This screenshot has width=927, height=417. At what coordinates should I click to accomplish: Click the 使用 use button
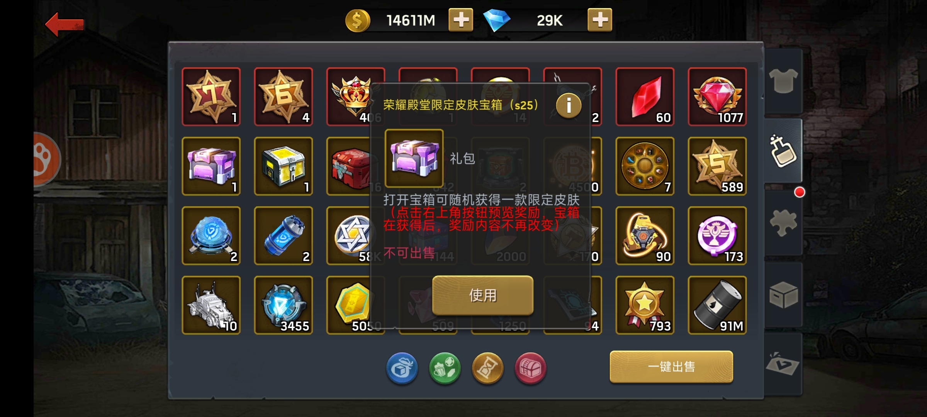pos(483,295)
